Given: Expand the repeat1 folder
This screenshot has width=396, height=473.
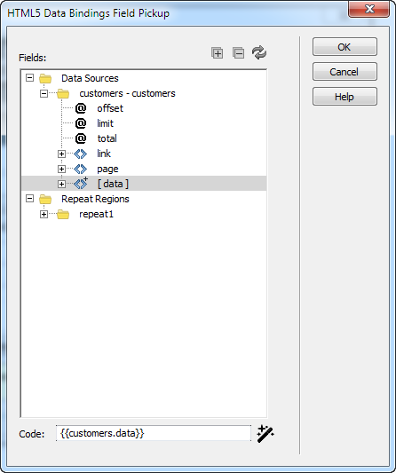Looking at the screenshot, I should coord(44,214).
